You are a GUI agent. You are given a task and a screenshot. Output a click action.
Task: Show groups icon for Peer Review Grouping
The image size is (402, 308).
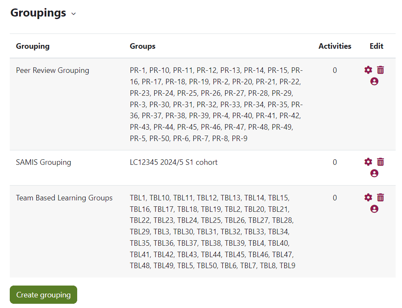point(374,81)
